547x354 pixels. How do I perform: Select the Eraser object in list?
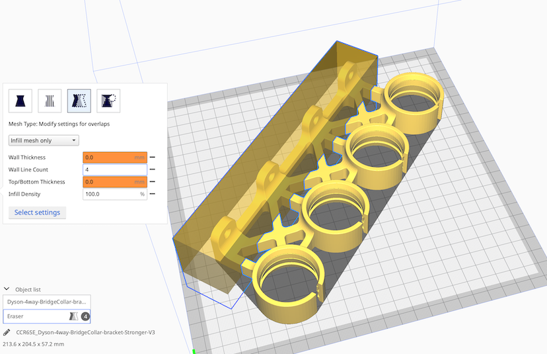click(x=33, y=316)
